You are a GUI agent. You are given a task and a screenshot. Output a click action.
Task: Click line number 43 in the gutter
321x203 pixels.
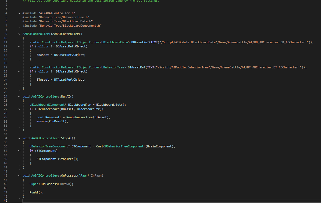tap(5, 175)
